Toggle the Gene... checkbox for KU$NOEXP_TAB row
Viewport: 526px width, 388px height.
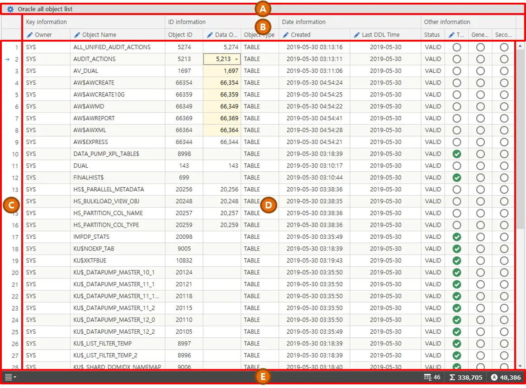[480, 249]
